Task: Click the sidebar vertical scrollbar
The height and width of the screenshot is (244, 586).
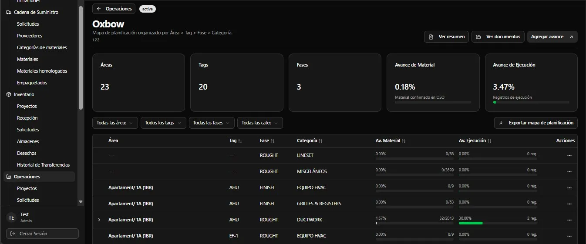Action: pos(80,58)
